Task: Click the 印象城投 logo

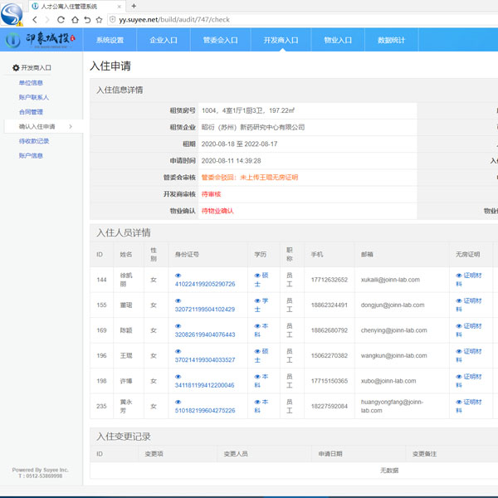Action: coord(40,39)
